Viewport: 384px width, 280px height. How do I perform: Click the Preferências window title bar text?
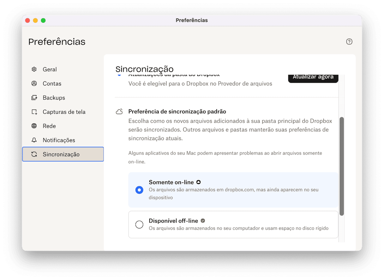pyautogui.click(x=192, y=20)
